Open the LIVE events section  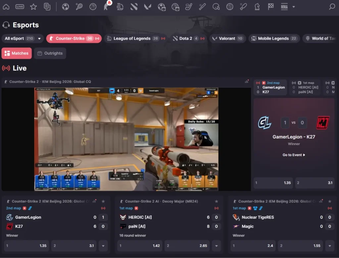coord(20,7)
